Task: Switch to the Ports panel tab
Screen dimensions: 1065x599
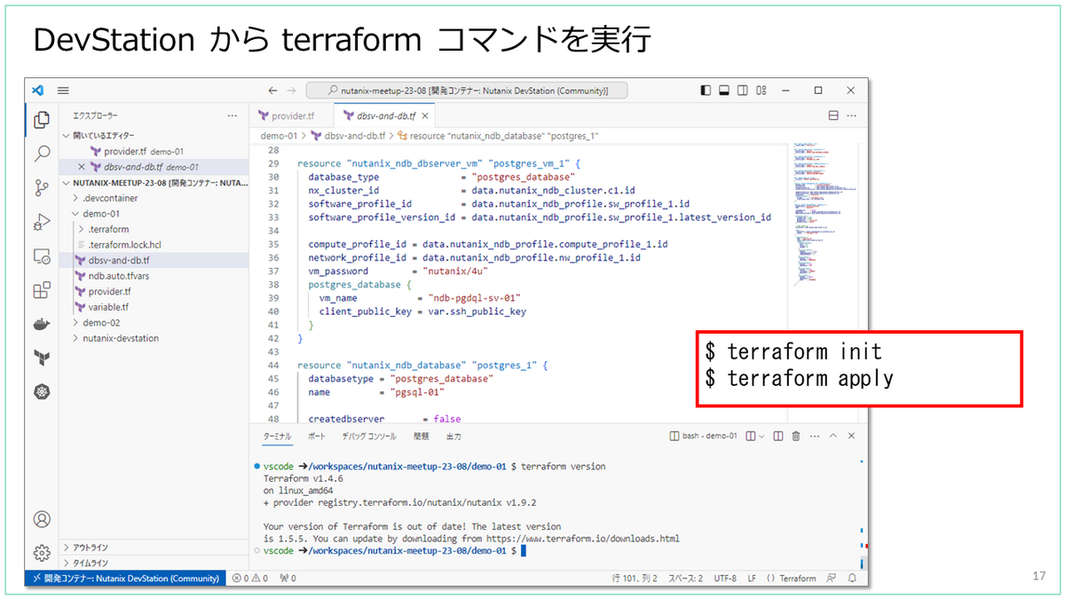Action: click(317, 437)
